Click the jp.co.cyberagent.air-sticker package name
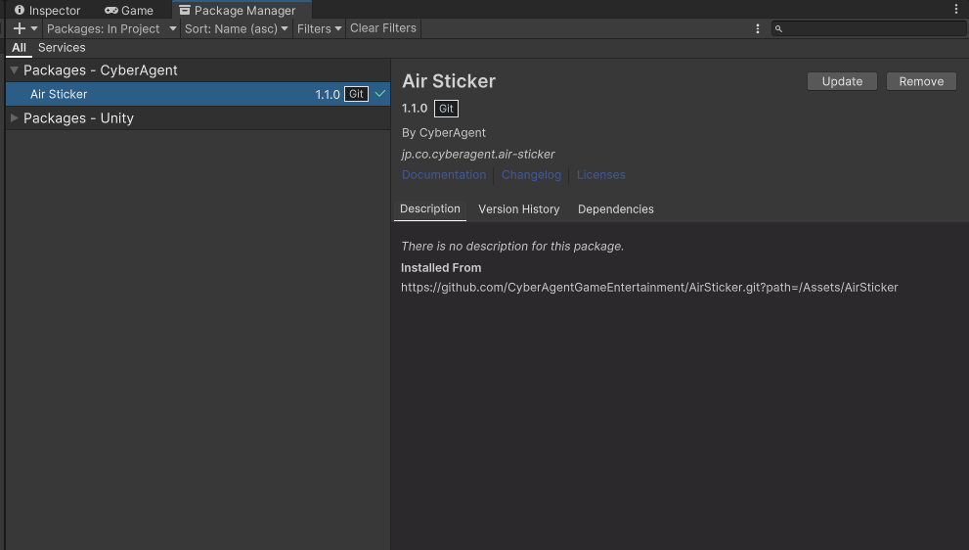The height and width of the screenshot is (550, 969). 478,154
